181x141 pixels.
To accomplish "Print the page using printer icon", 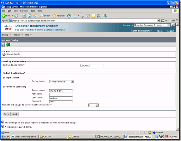I will pos(82,15).
